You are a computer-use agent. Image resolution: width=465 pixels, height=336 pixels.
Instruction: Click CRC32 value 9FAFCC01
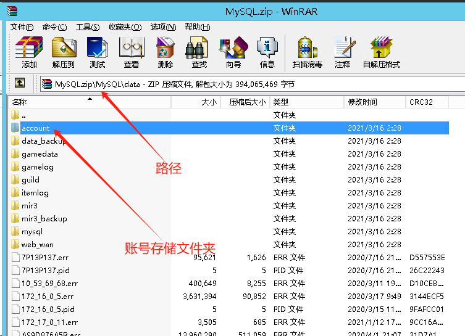click(x=427, y=309)
